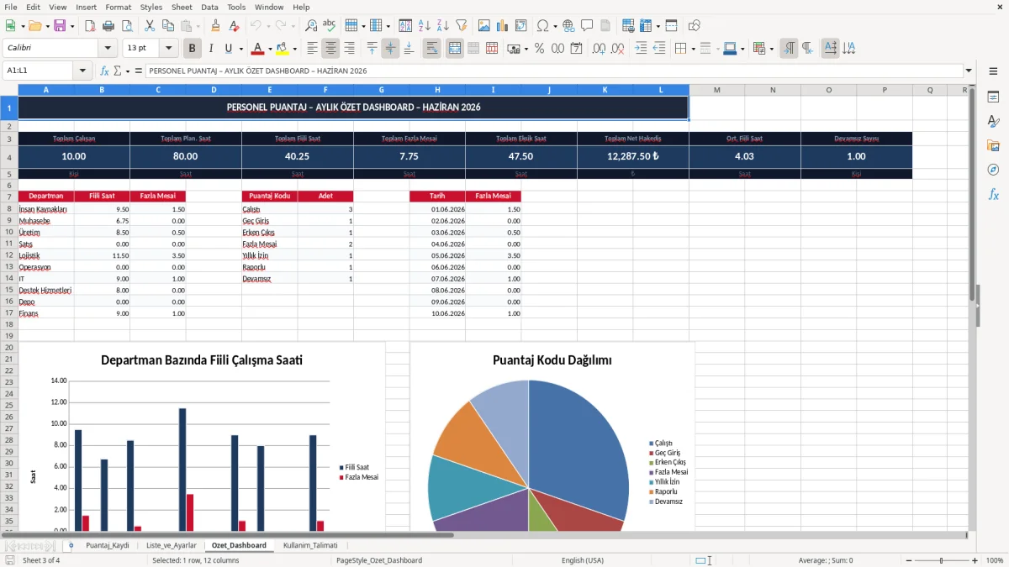Screen dimensions: 1009x567
Task: Toggle Align Right
Action: (x=350, y=49)
